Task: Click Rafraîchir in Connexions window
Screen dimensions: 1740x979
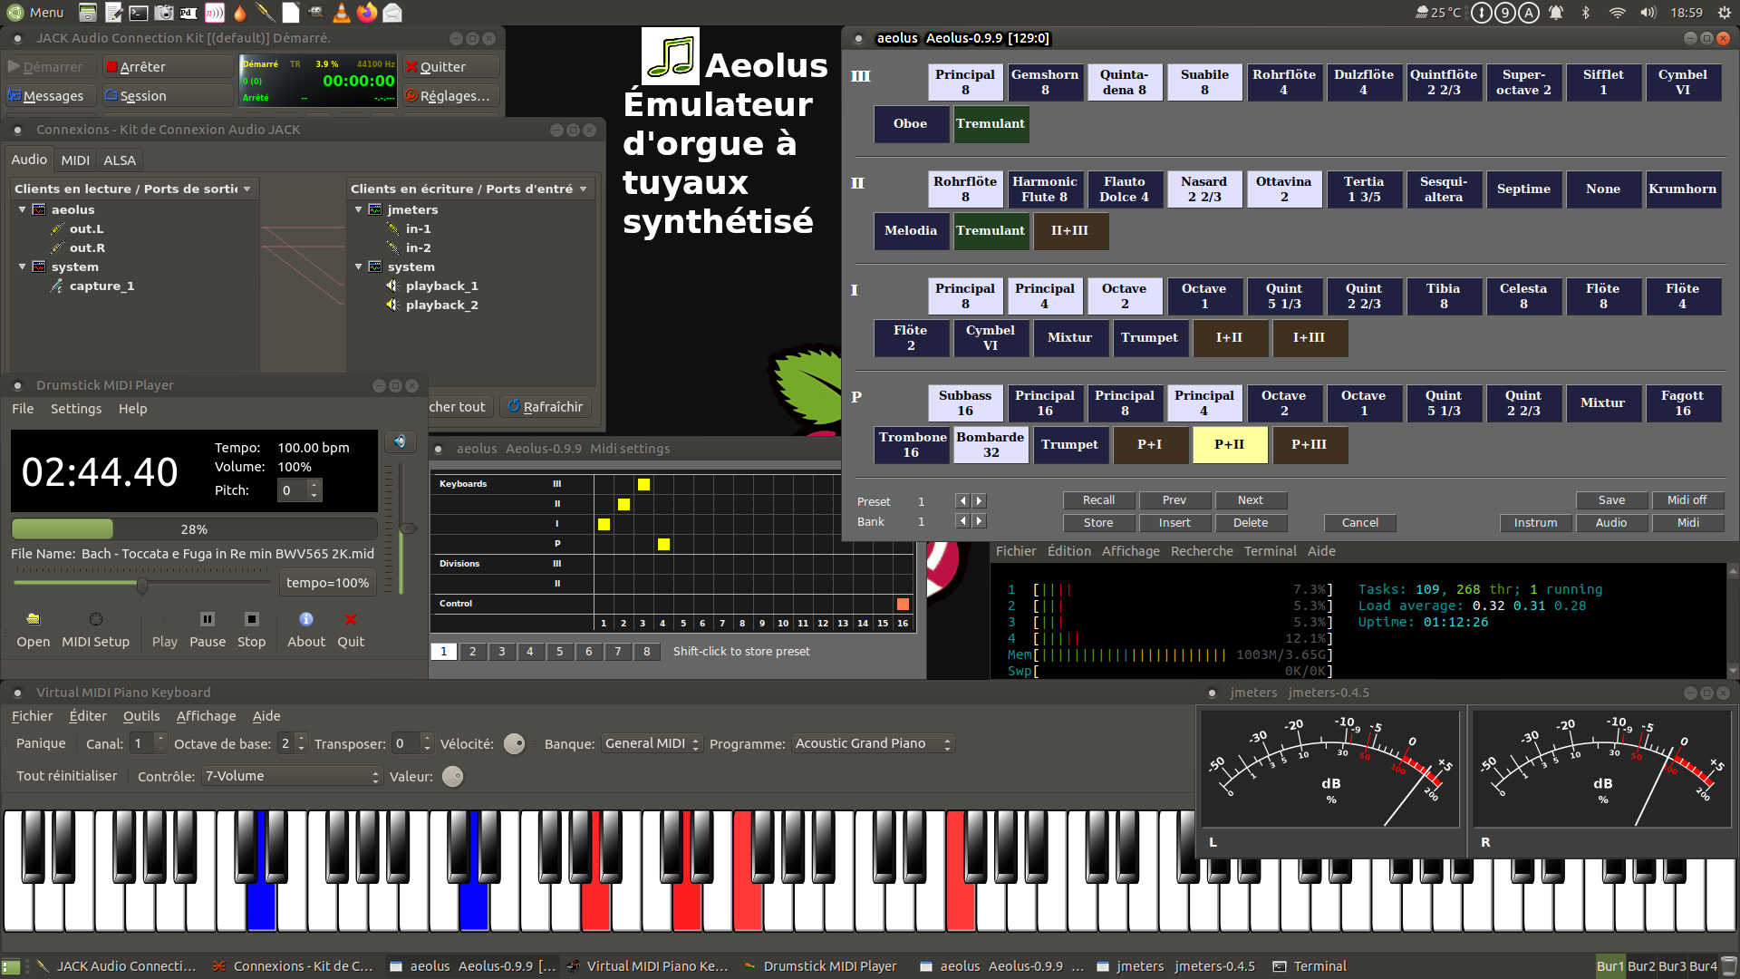Action: click(546, 407)
